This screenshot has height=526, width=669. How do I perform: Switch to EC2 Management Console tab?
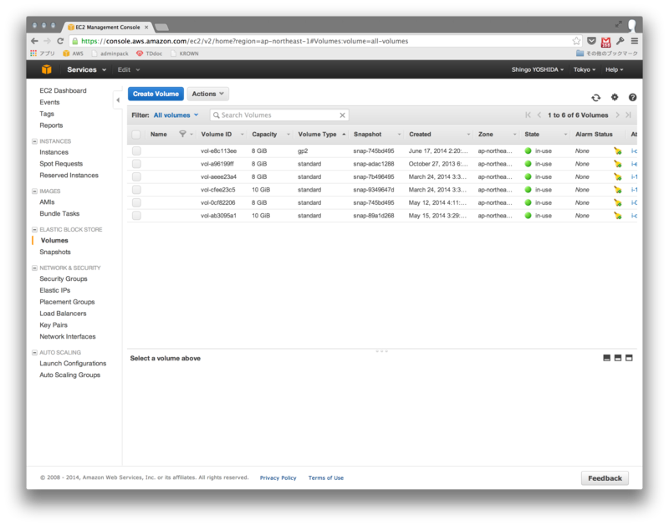coord(107,27)
